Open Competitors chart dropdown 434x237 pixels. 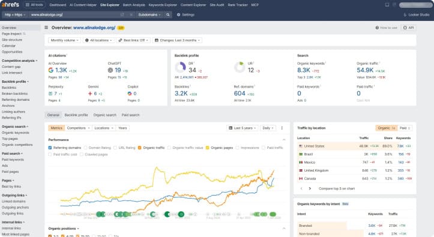pyautogui.click(x=78, y=128)
